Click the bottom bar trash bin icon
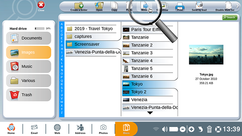The height and width of the screenshot is (136, 242). pyautogui.click(x=209, y=129)
